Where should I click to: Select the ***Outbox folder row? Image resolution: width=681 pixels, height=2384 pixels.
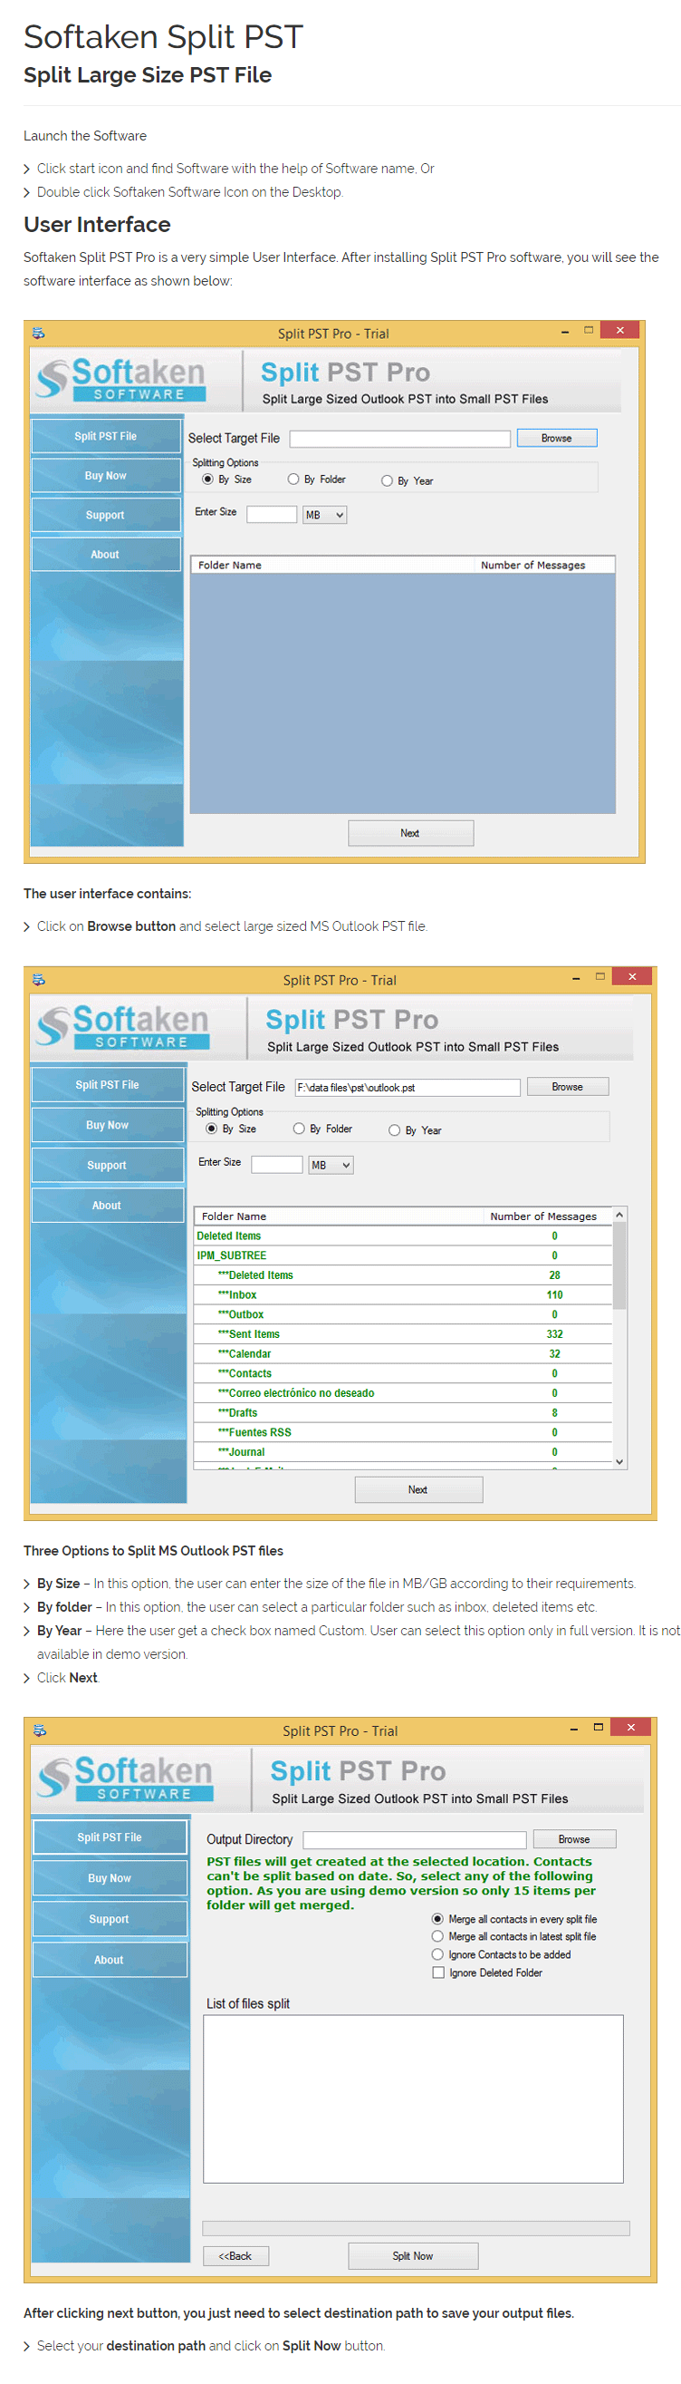403,1315
